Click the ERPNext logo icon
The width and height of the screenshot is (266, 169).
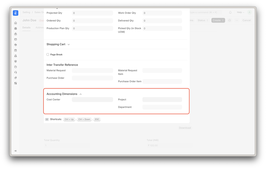(16, 13)
